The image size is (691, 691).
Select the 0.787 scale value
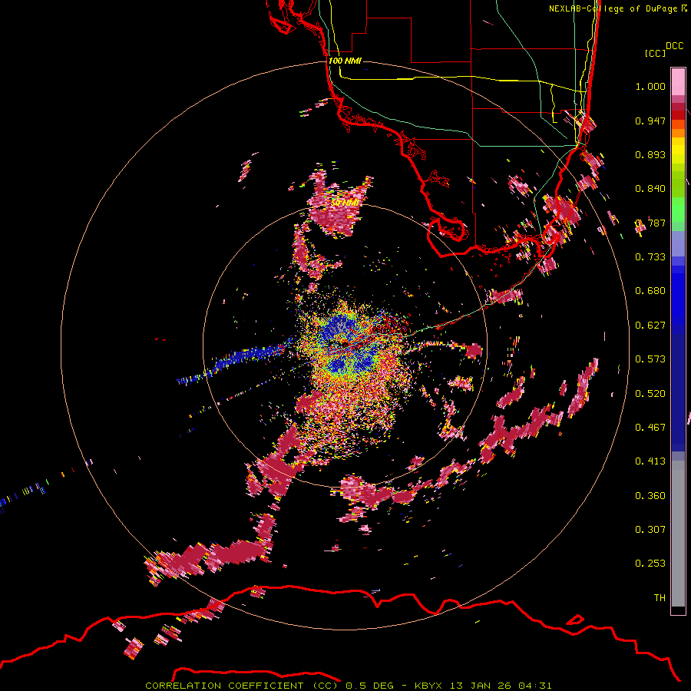point(650,223)
